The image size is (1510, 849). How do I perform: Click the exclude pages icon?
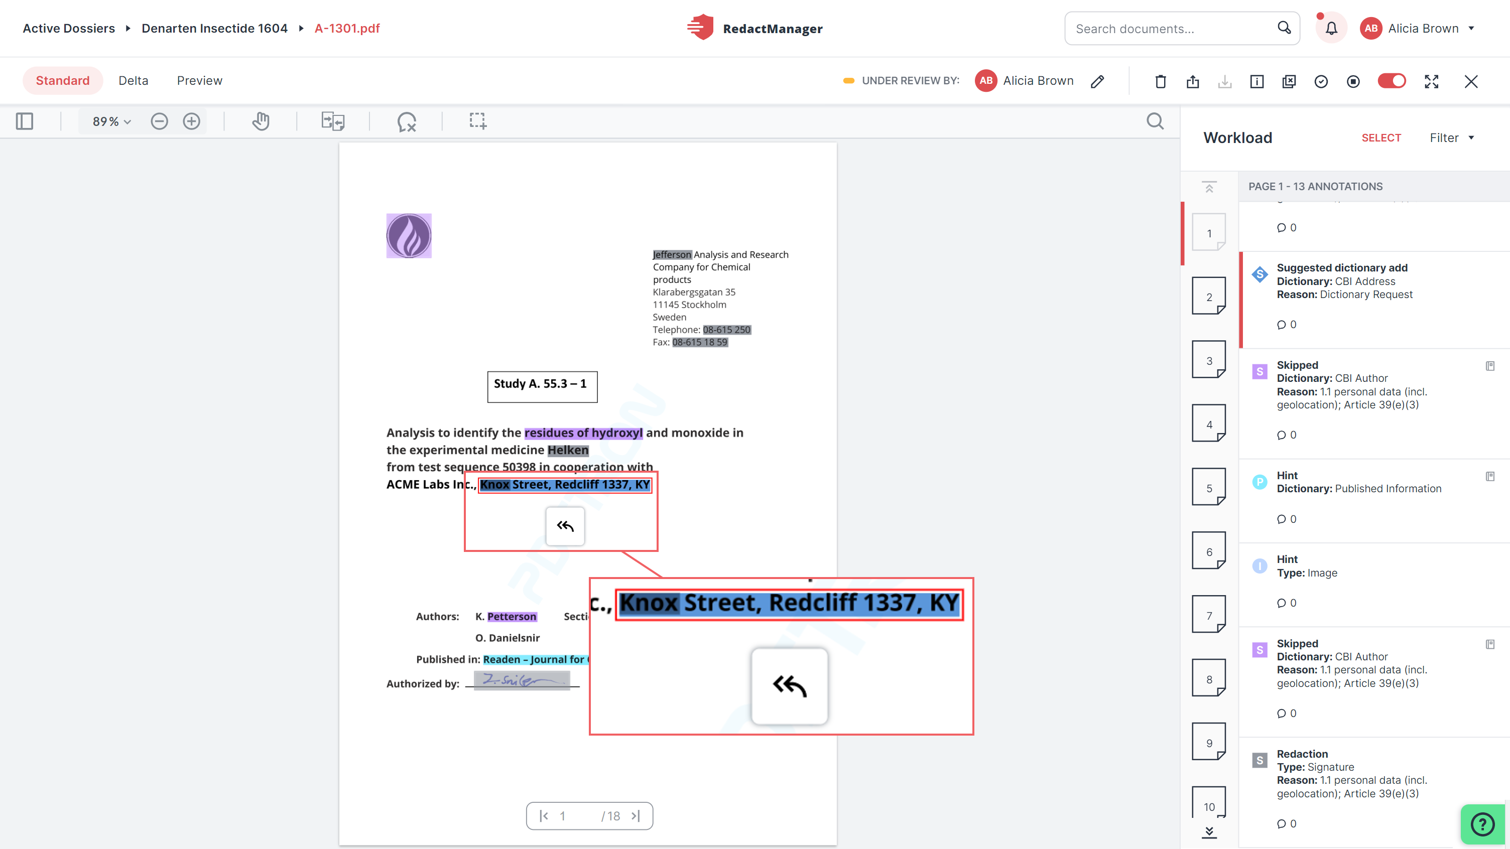[x=1289, y=81]
